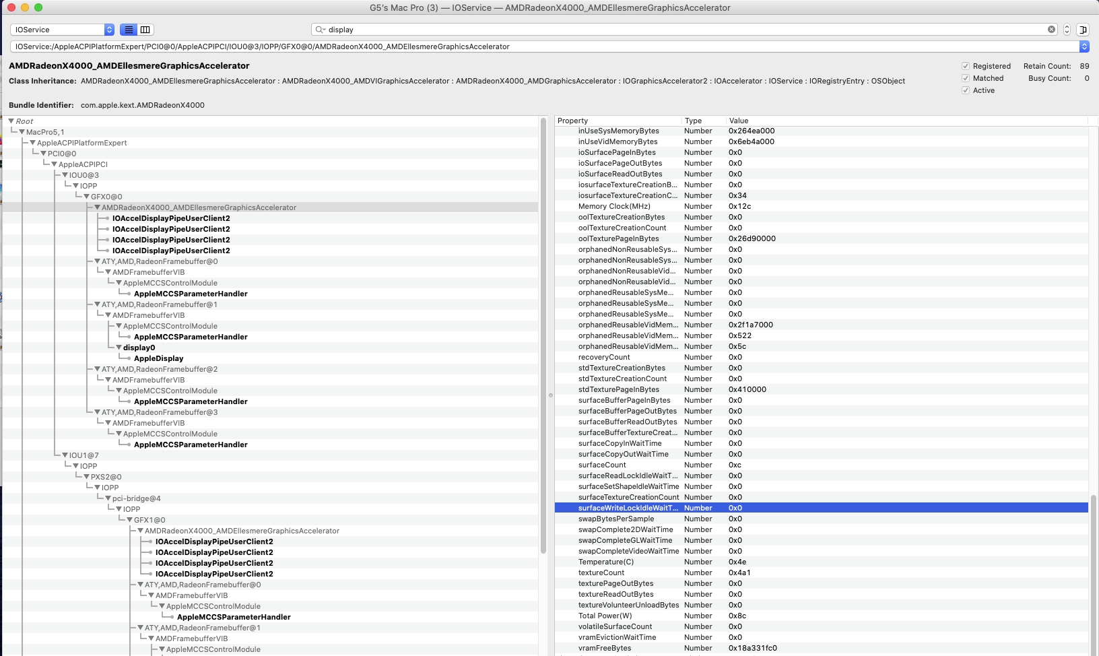Viewport: 1099px width, 656px height.
Task: Collapse the IOU0@3 disclosure triangle
Action: [x=65, y=175]
